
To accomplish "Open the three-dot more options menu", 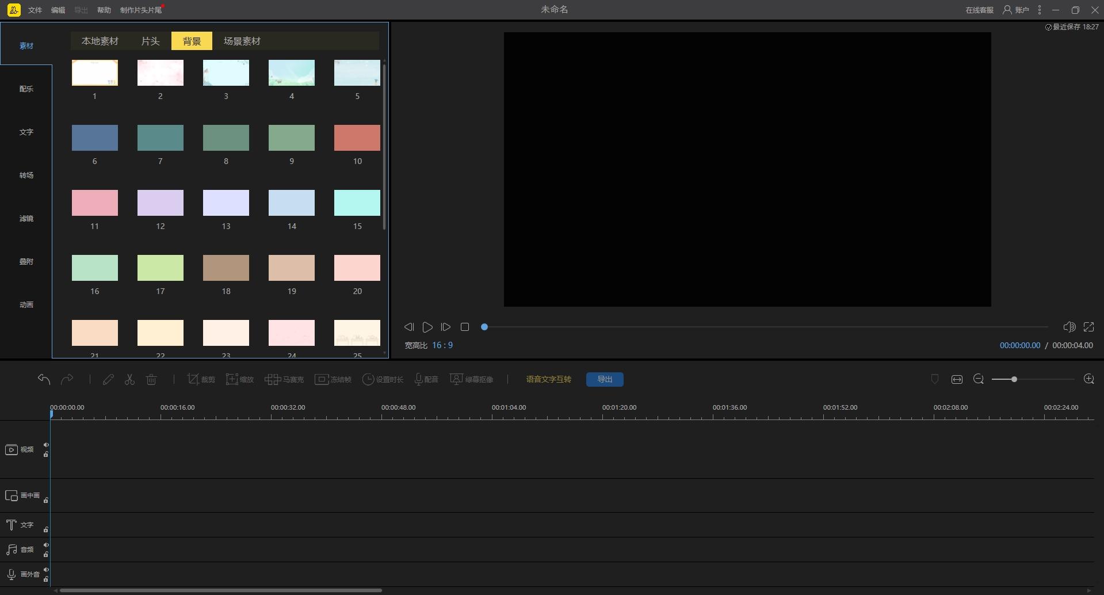I will click(1039, 10).
